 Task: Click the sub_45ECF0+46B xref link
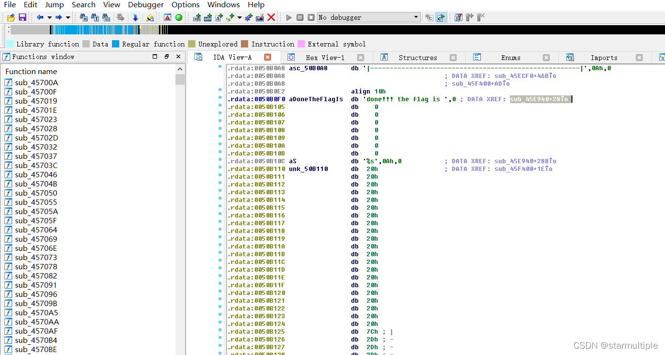[525, 76]
